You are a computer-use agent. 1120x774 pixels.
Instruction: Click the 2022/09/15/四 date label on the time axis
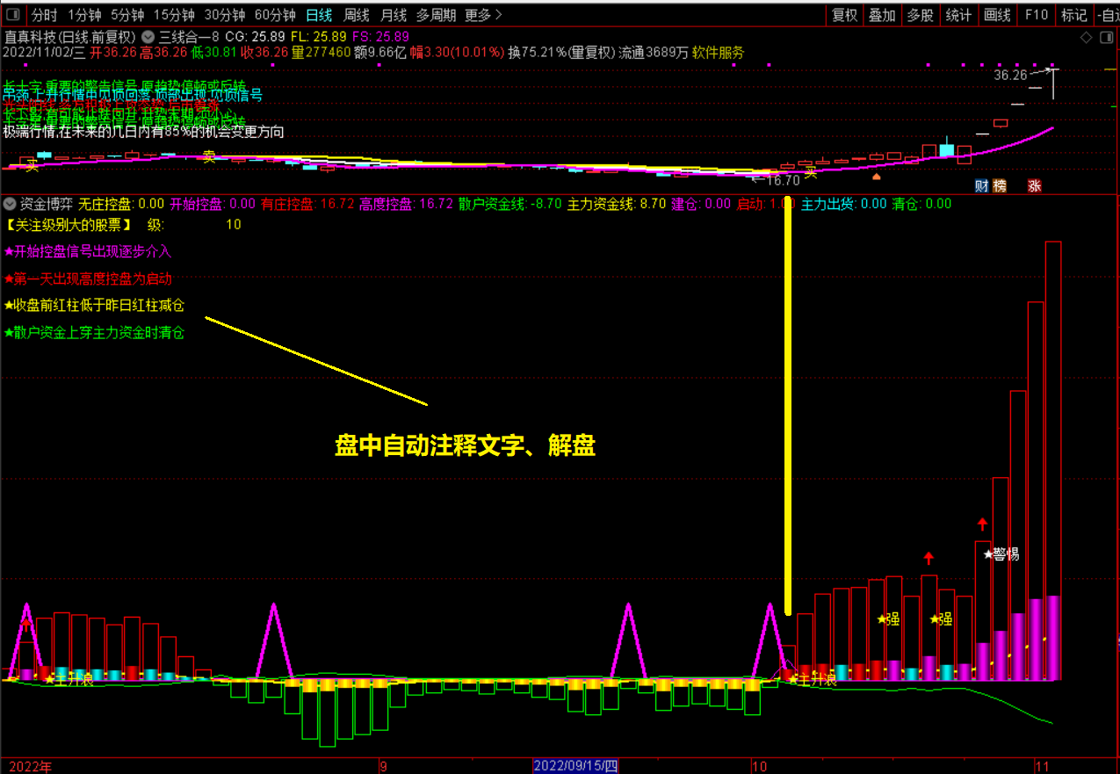tap(575, 765)
